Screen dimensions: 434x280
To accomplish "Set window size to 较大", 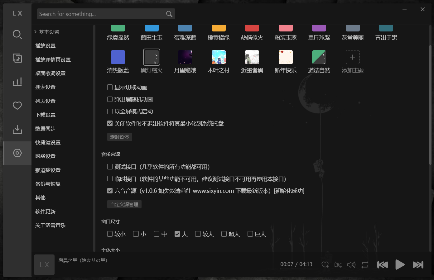I will (198, 234).
